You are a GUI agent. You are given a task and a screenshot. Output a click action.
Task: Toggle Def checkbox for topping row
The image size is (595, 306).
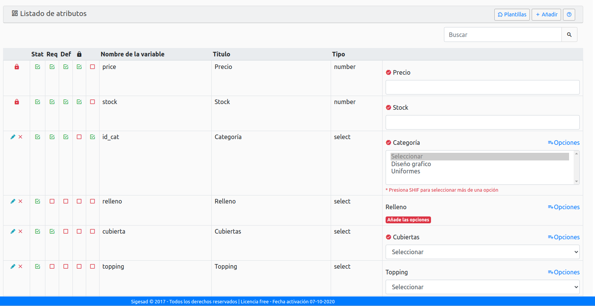[x=66, y=266]
